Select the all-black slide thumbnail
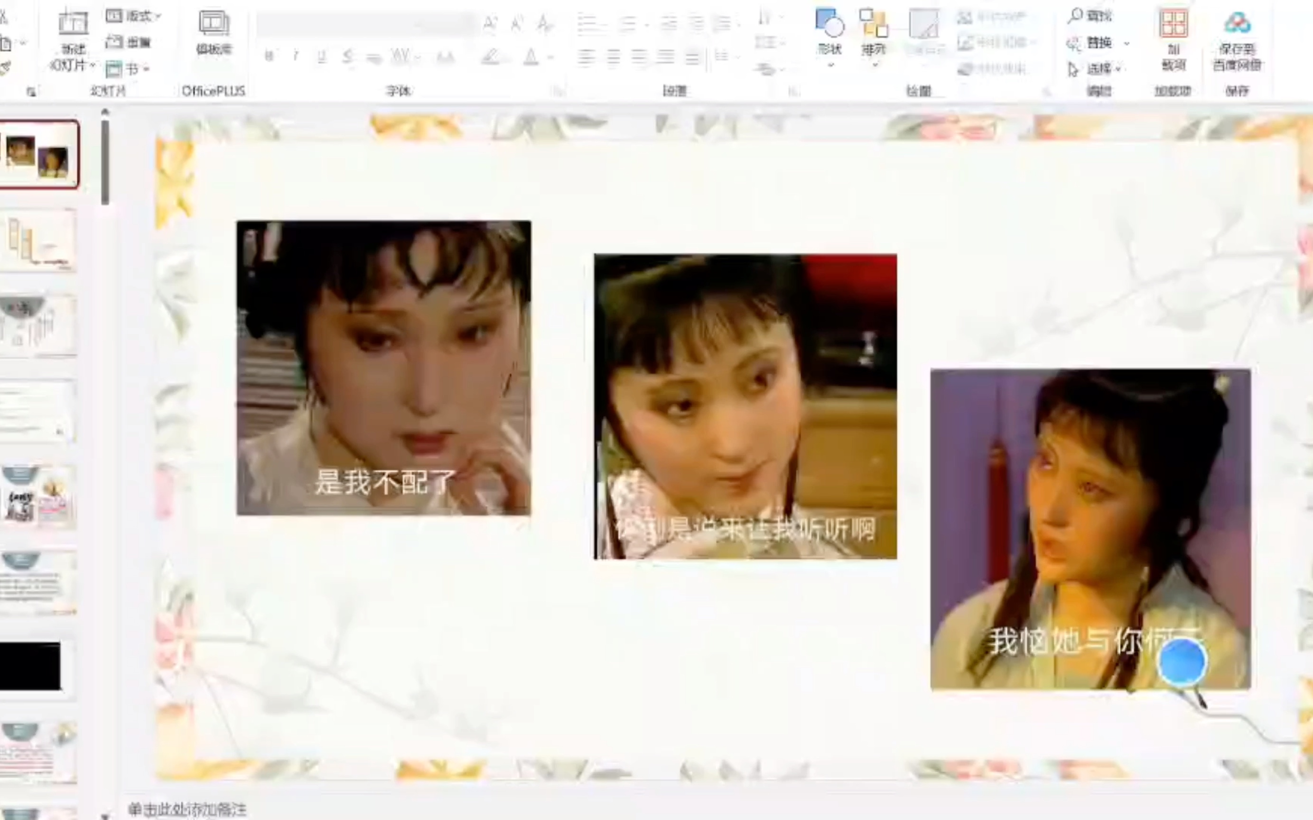 [x=30, y=666]
